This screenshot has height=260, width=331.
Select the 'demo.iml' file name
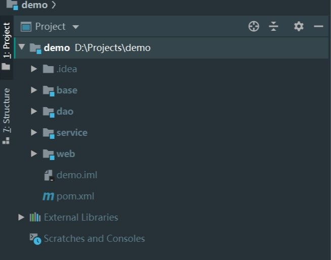pos(77,175)
